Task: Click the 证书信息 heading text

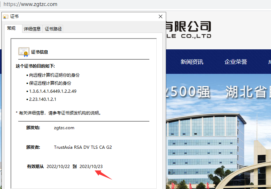Action: point(40,52)
